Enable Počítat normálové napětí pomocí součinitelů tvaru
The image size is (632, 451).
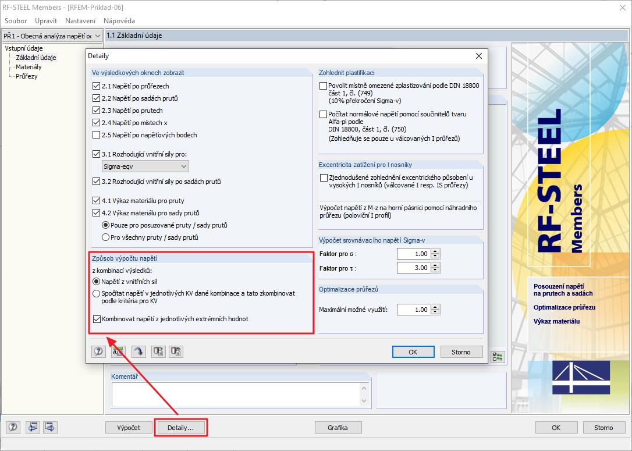pyautogui.click(x=323, y=114)
